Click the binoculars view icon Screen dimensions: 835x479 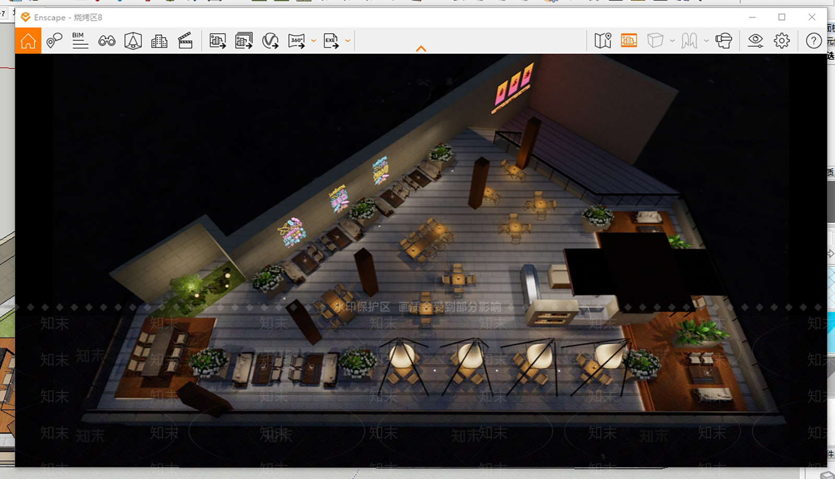click(106, 41)
